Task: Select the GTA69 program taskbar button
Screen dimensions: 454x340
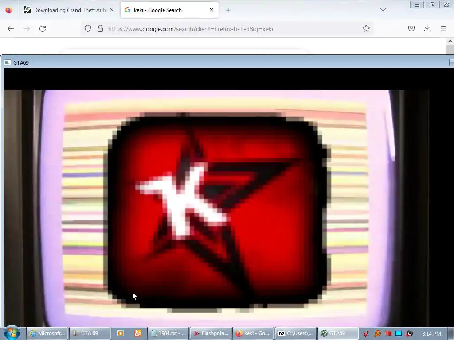Action: 338,333
